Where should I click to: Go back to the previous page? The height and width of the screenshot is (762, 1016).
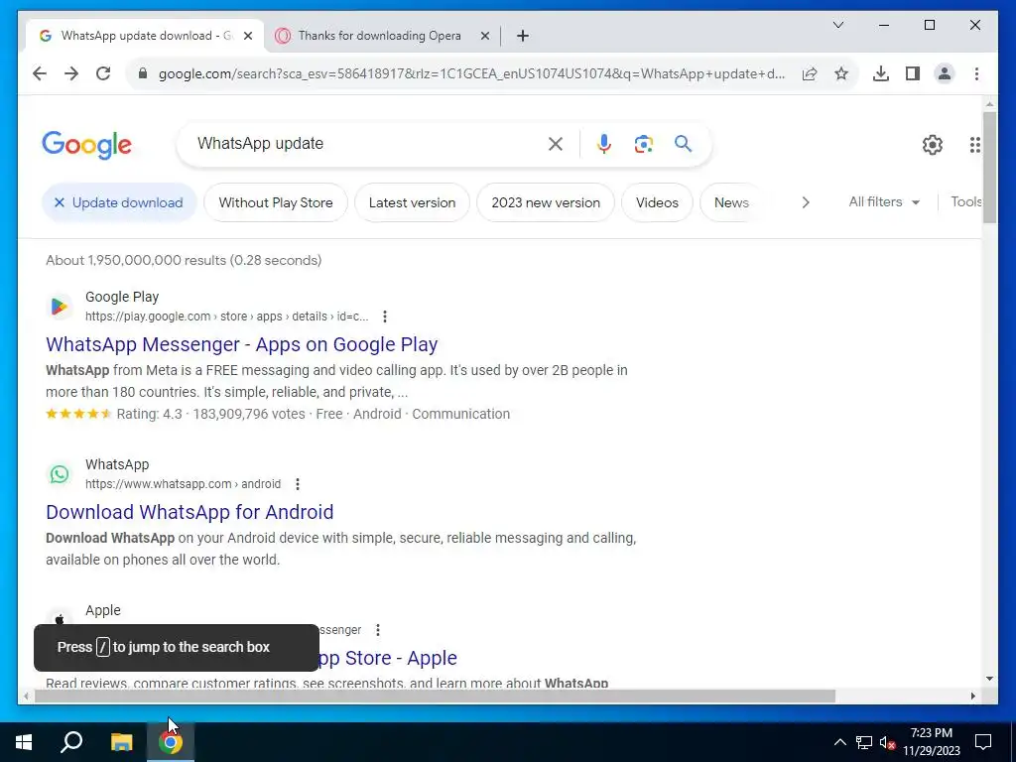point(40,73)
